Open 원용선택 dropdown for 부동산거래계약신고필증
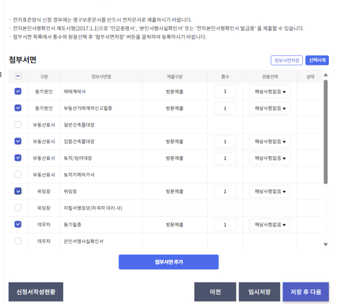 click(x=270, y=108)
